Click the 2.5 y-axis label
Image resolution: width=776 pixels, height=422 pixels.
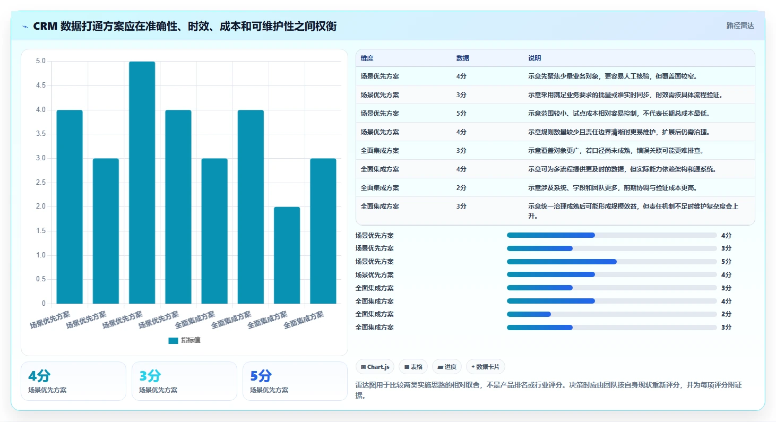pyautogui.click(x=40, y=183)
